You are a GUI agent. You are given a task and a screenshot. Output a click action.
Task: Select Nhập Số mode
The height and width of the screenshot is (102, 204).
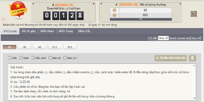click(x=163, y=38)
